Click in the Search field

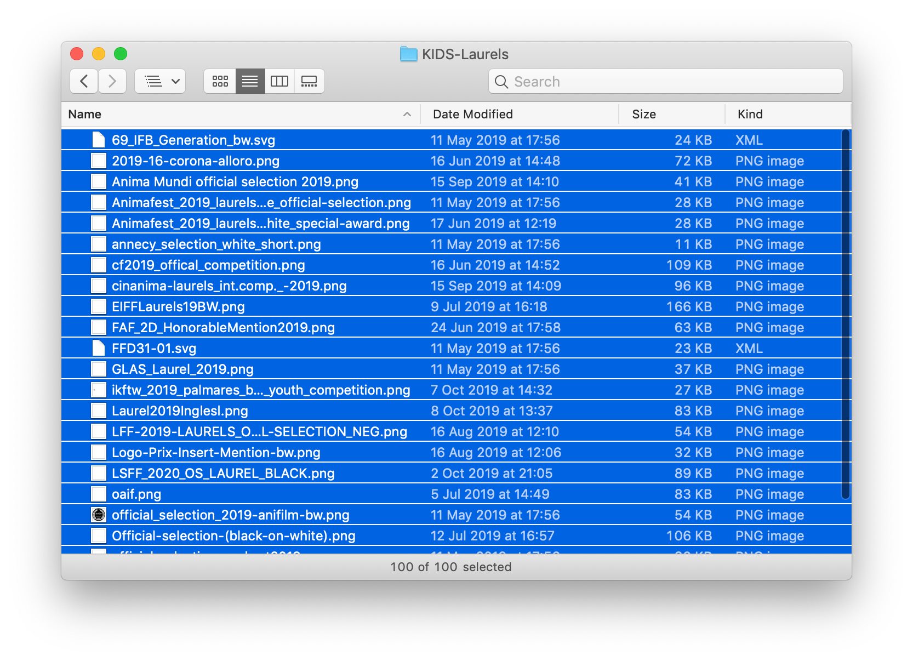pos(665,82)
